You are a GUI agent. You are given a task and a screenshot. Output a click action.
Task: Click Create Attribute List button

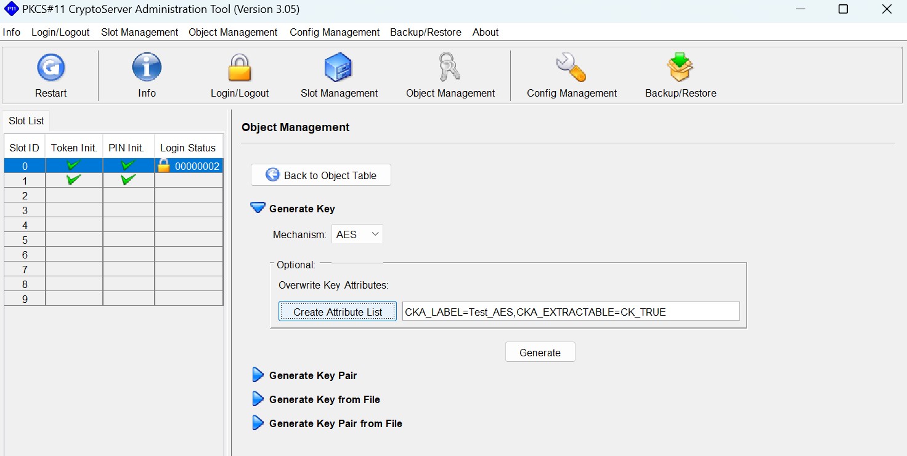[x=338, y=312]
